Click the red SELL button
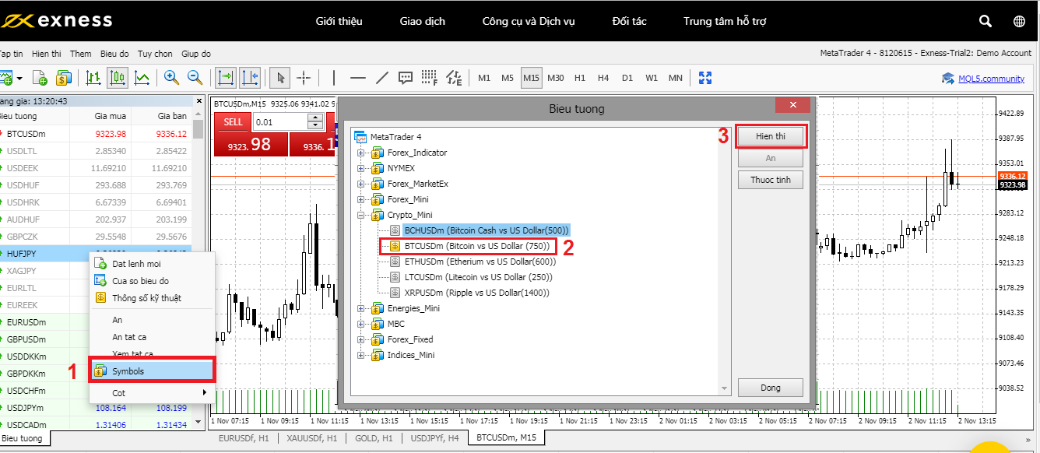The image size is (1040, 453). click(233, 122)
